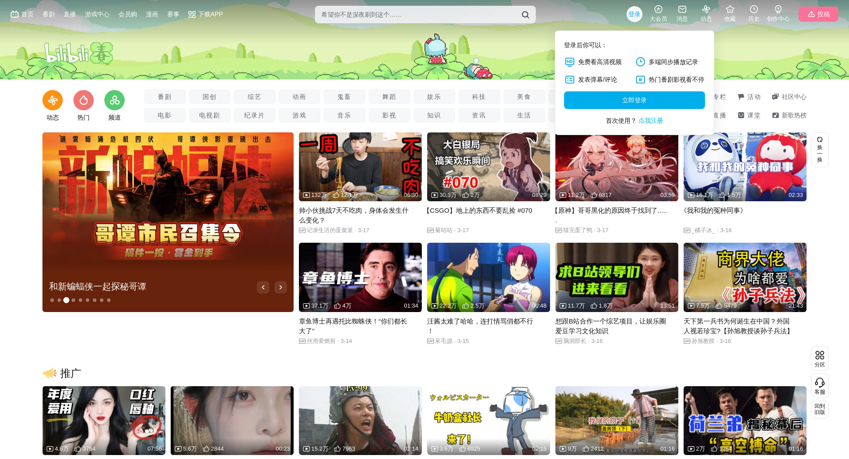Click the orange 动态 round icon
The image size is (849, 459).
53,101
